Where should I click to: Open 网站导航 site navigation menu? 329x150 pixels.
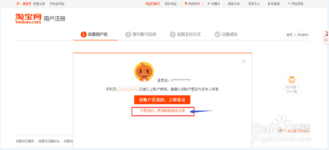tap(296, 4)
